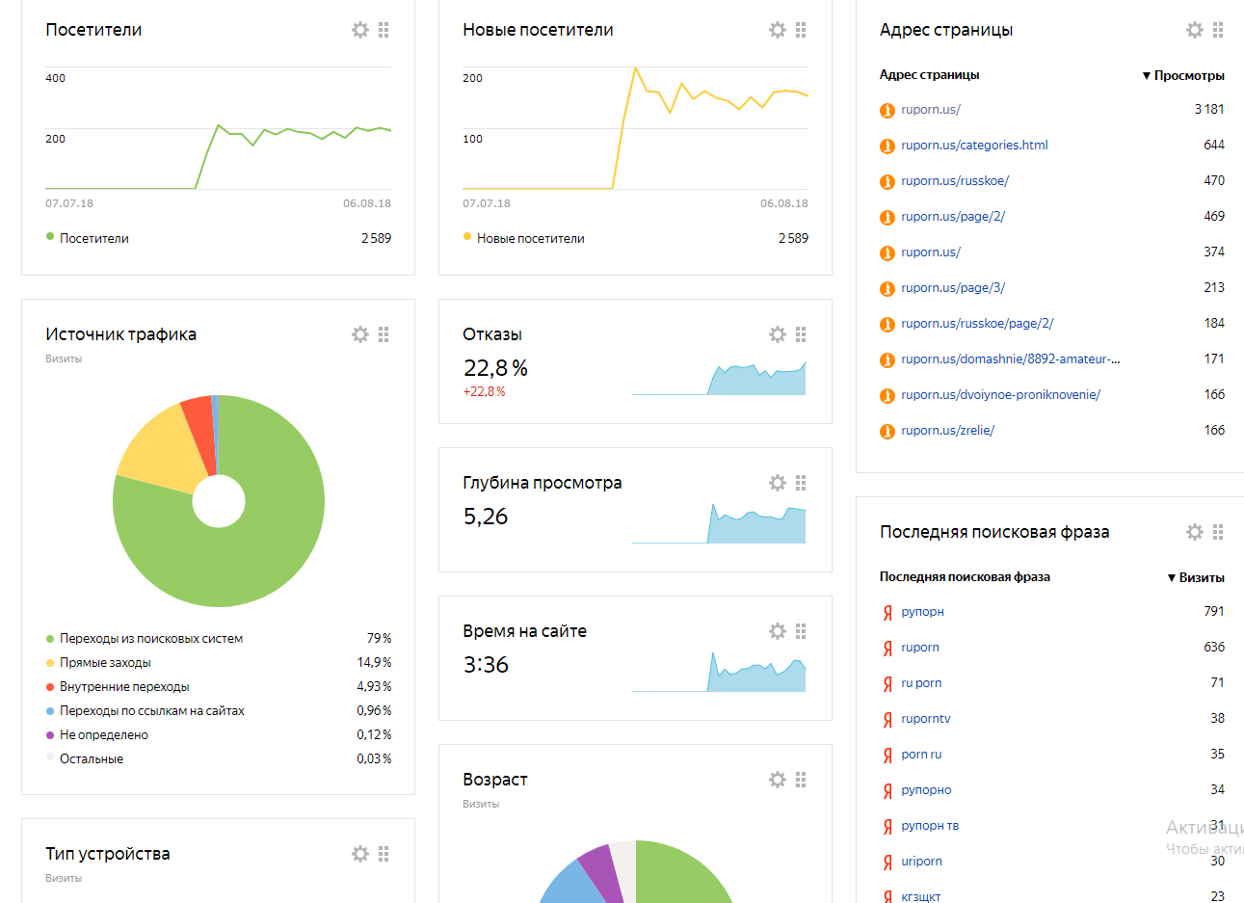Screen dimensions: 1244x903
Task: Click the Посетители chart legend entry
Action: [x=87, y=238]
